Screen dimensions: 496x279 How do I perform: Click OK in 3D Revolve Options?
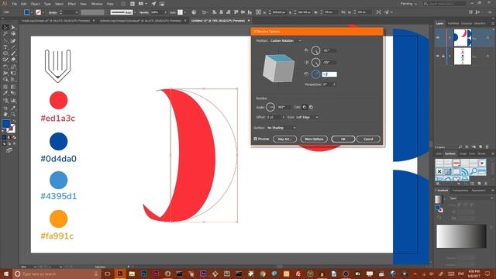click(x=343, y=139)
